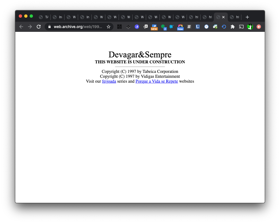Open a new tab with plus button
280x223 pixels.
(x=247, y=17)
